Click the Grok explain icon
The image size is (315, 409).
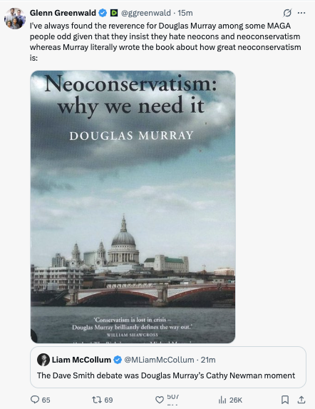(287, 13)
